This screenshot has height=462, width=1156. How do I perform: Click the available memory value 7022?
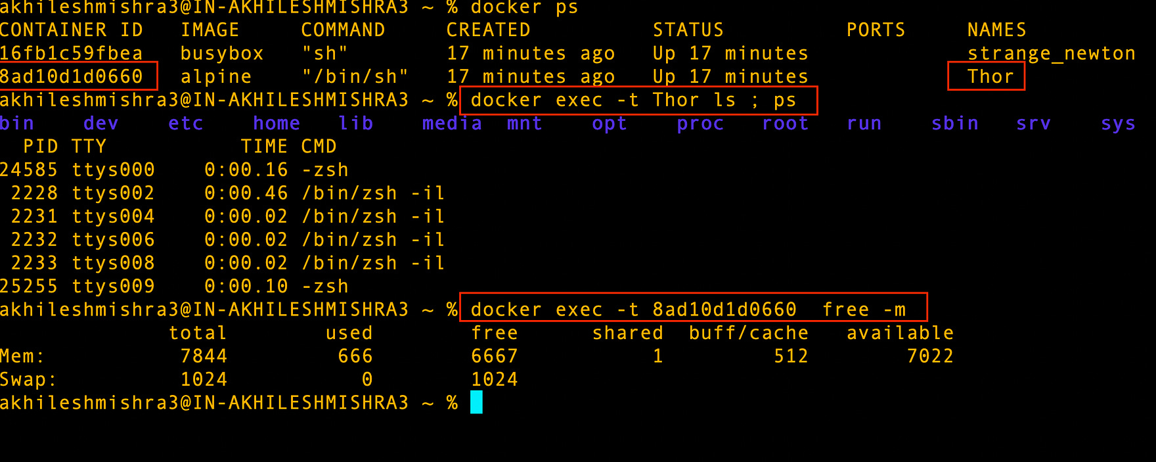pos(930,356)
